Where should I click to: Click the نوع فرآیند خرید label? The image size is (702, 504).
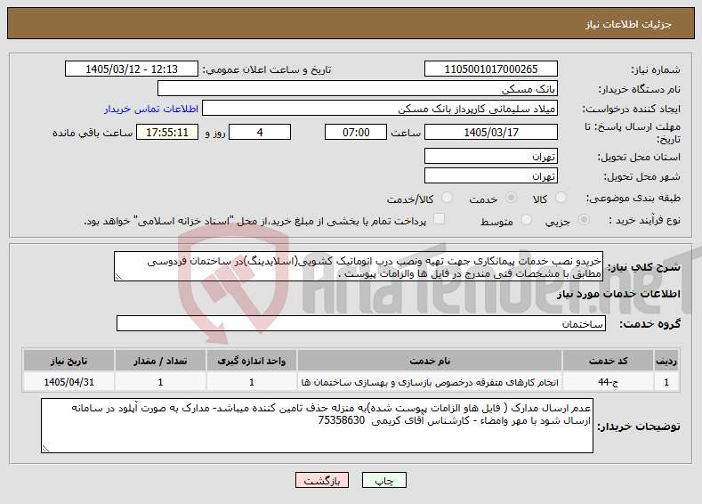point(644,220)
